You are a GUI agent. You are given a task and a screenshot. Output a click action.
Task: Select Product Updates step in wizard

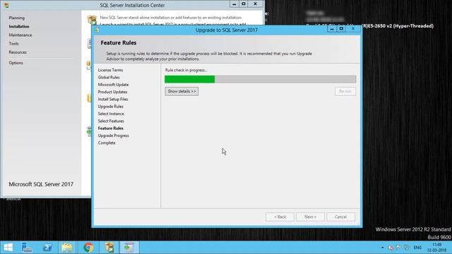pos(112,92)
